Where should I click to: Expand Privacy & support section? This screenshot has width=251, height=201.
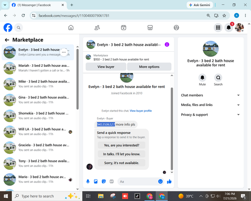(x=210, y=115)
